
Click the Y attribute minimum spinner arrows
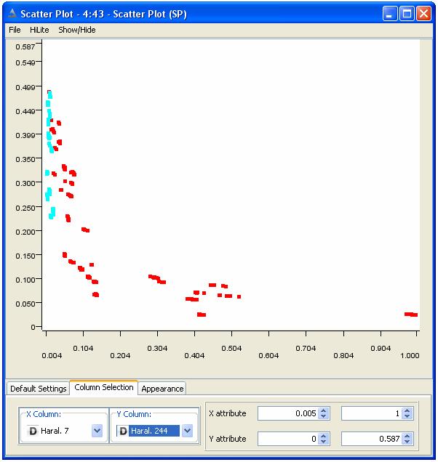[324, 439]
